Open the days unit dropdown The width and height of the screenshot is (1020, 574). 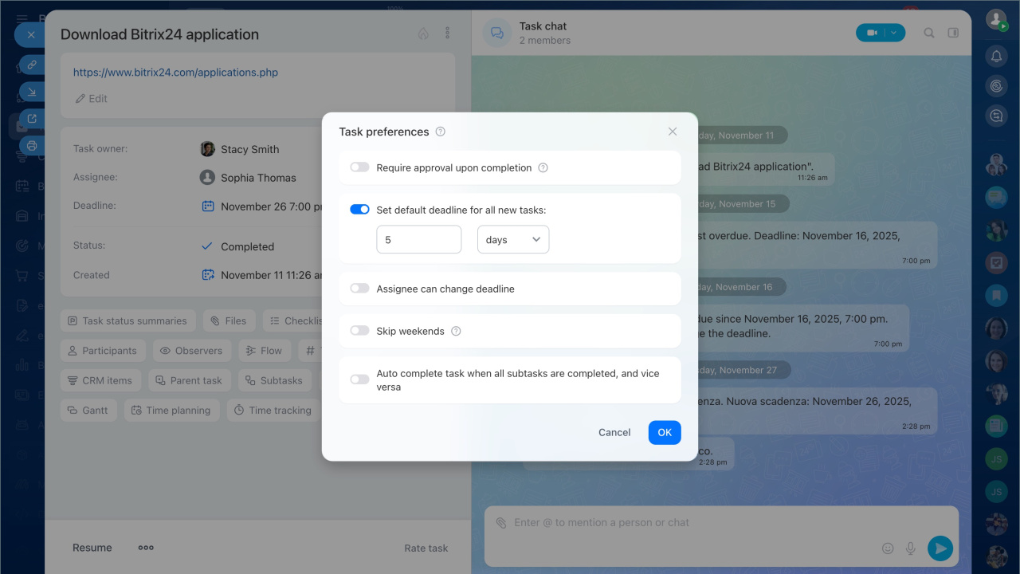click(x=512, y=240)
